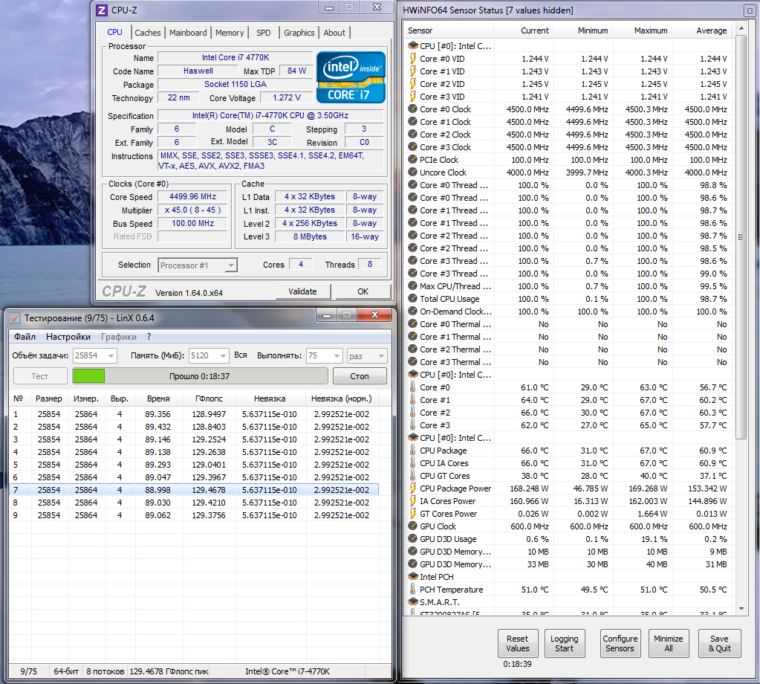Click the Sensor column header in HWiNFO
This screenshot has height=684, width=760.
[449, 30]
